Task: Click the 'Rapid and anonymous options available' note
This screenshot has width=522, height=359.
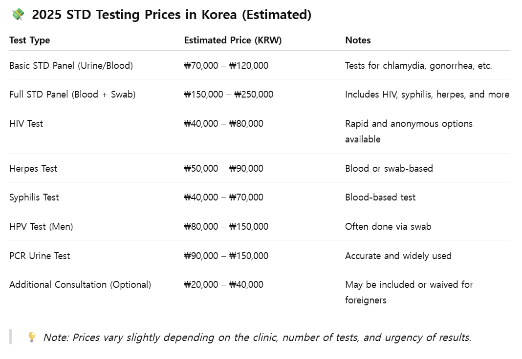Action: point(409,131)
